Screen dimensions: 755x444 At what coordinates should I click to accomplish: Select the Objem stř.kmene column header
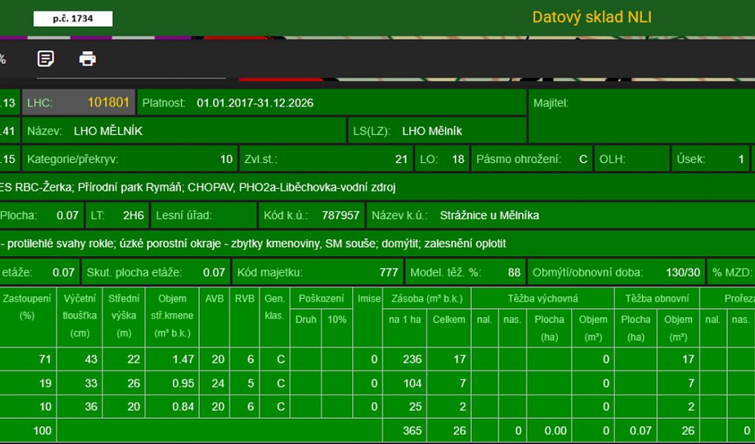click(x=172, y=316)
